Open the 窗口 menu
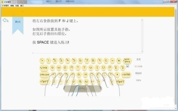This screenshot has width=178, height=111. pyautogui.click(x=22, y=6)
